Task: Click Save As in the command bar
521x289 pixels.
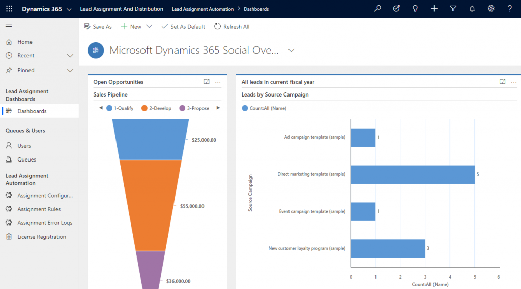Action: coord(98,26)
